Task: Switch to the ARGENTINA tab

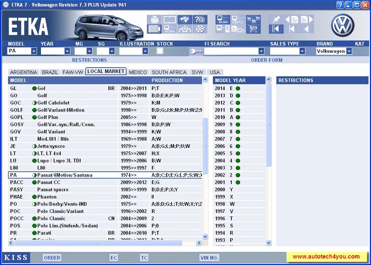Action: click(24, 72)
